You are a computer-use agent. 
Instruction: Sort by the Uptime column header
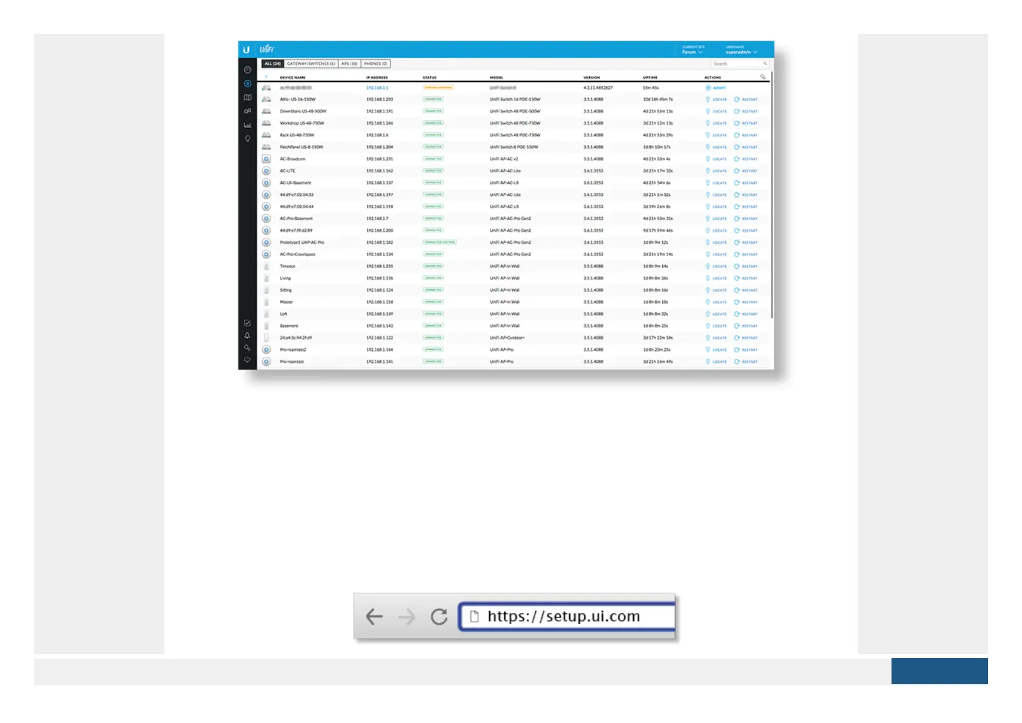pos(650,78)
